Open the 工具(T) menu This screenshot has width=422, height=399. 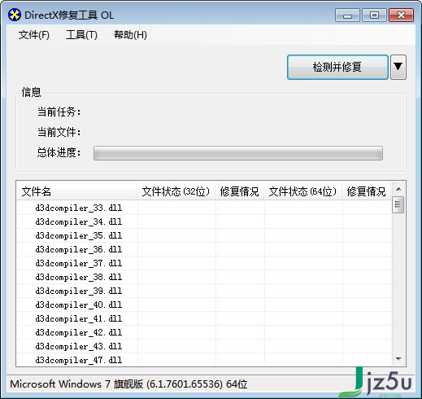(81, 35)
